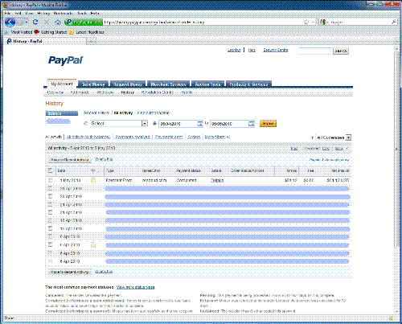Switch to the History - PayPal browser tab
The height and width of the screenshot is (324, 402).
pos(46,41)
